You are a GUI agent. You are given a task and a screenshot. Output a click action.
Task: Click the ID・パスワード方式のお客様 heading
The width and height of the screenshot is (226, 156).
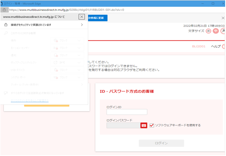127,91
